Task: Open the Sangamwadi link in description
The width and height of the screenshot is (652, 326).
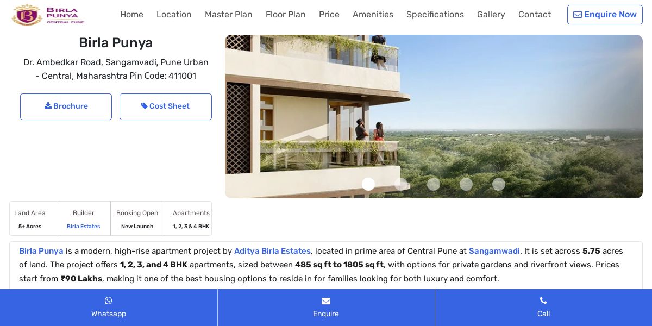Action: 494,251
